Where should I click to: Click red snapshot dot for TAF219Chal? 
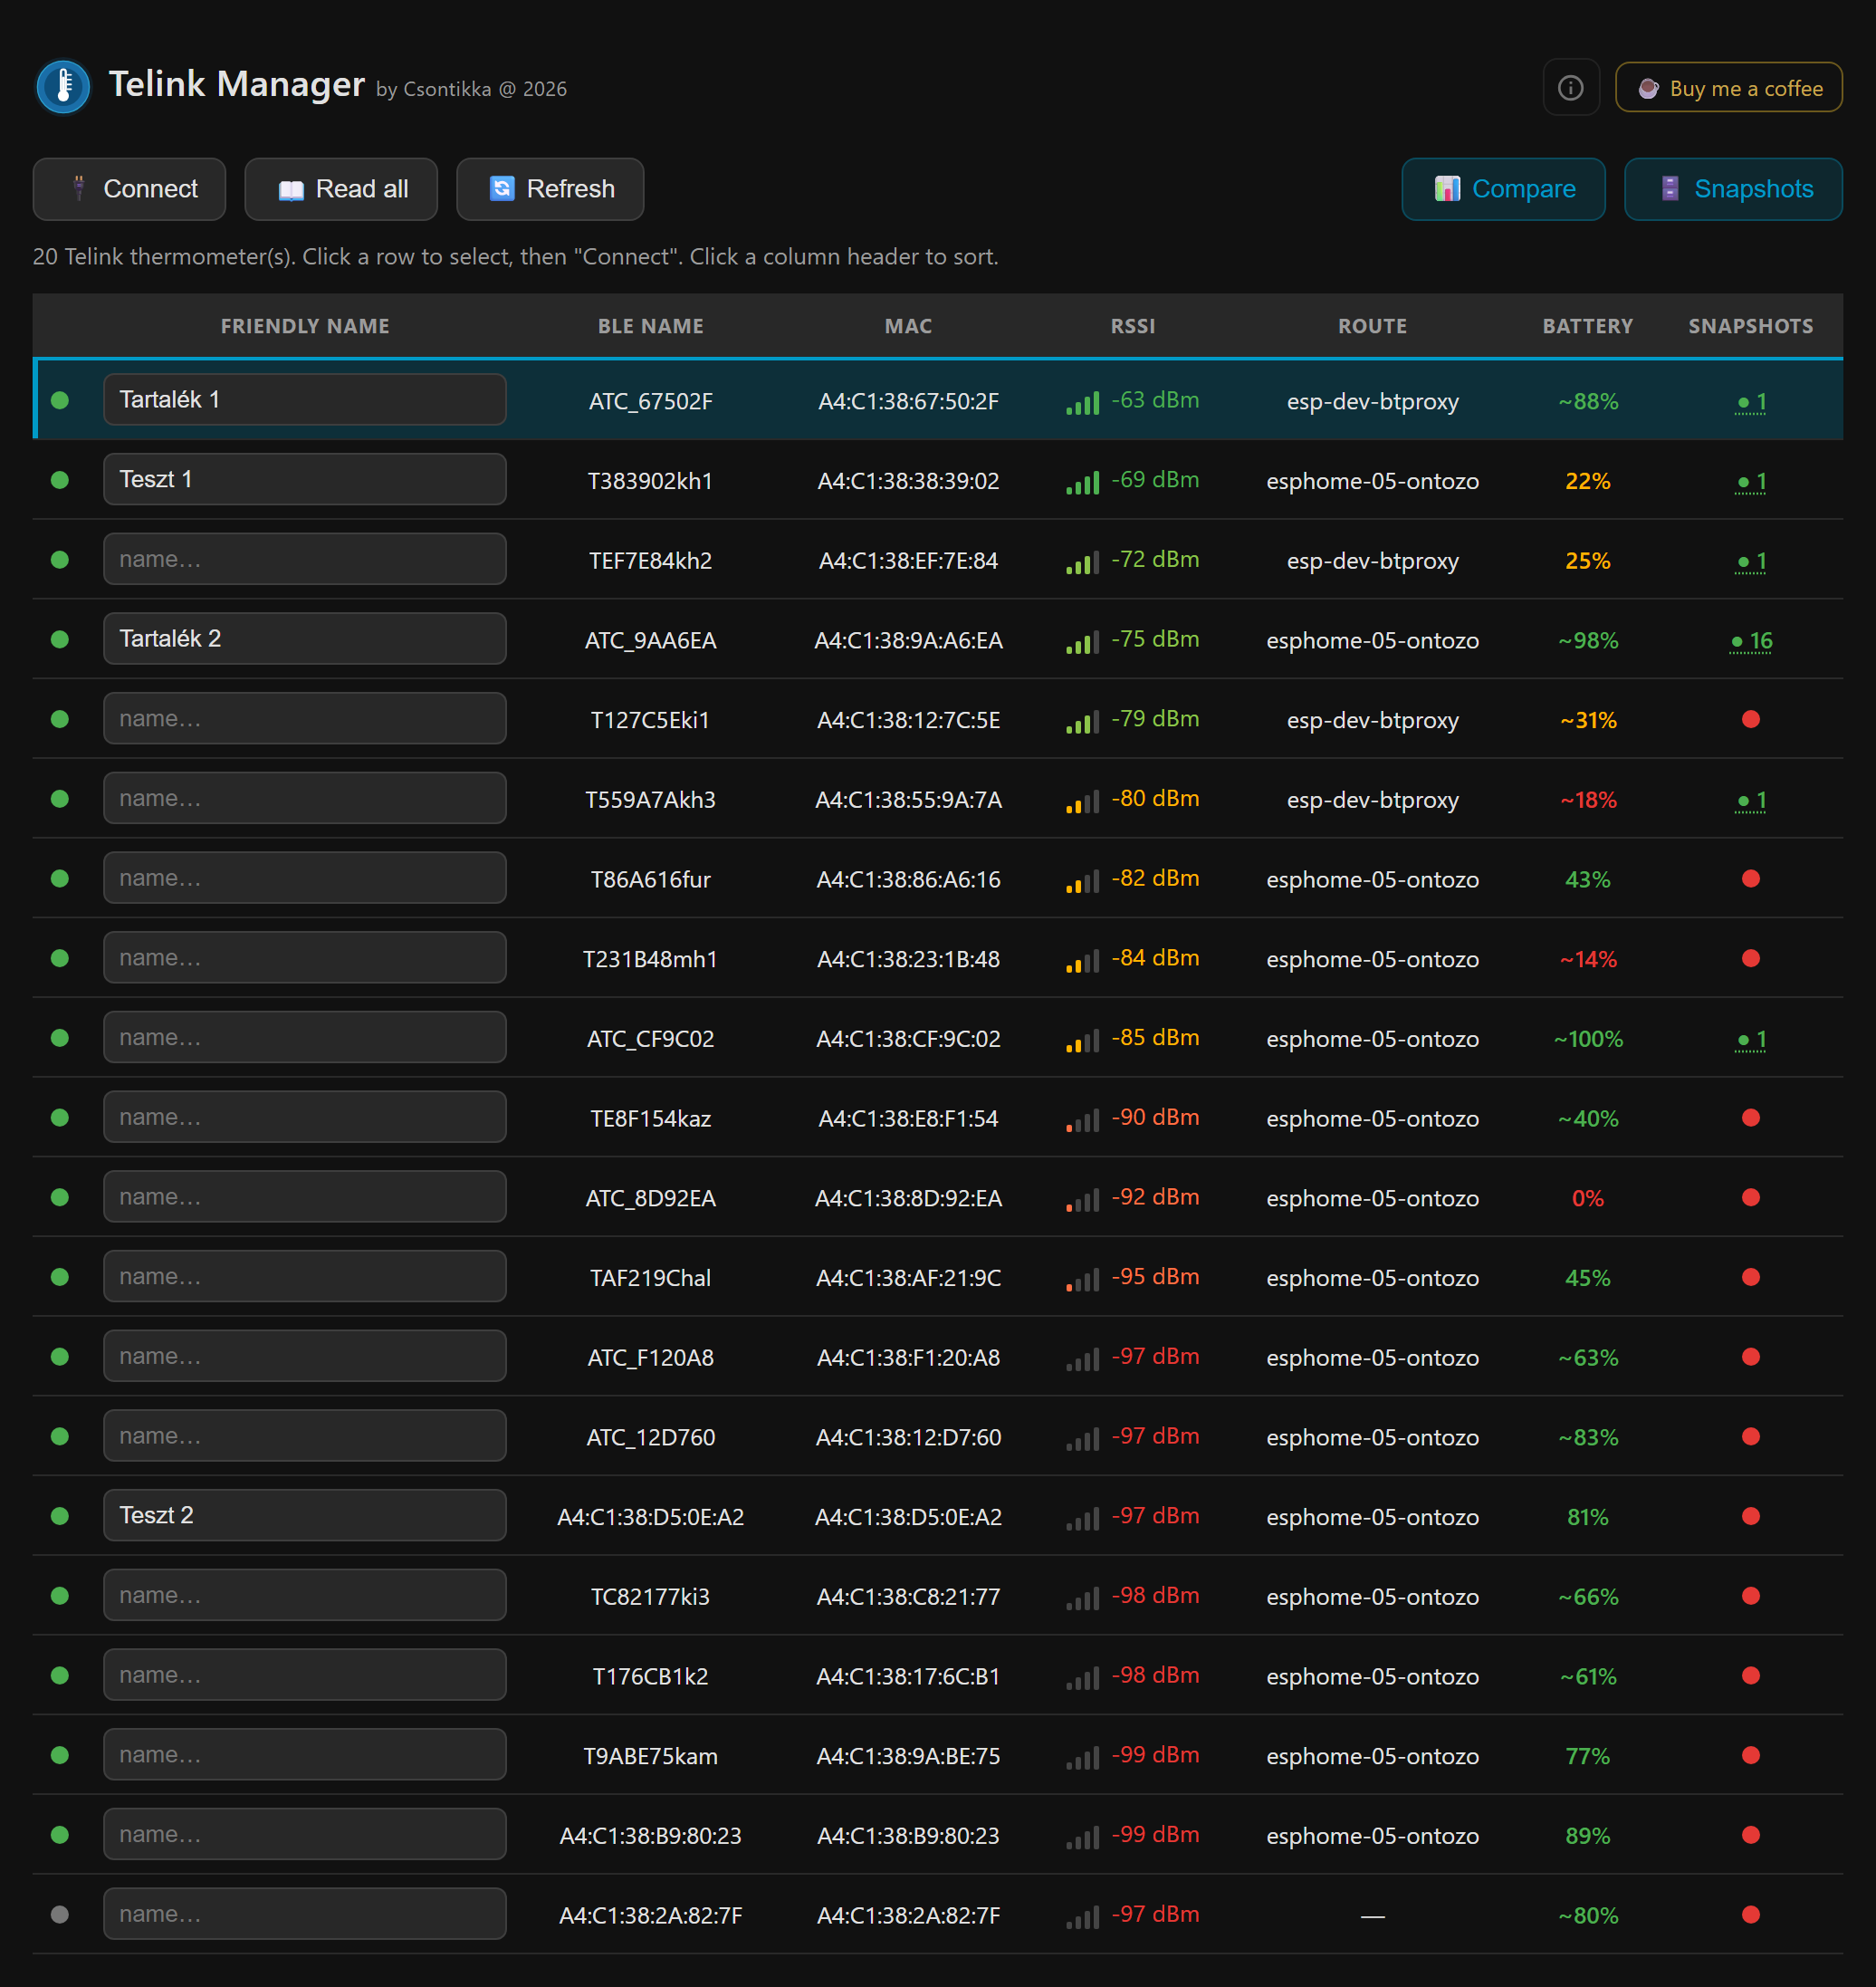1750,1277
